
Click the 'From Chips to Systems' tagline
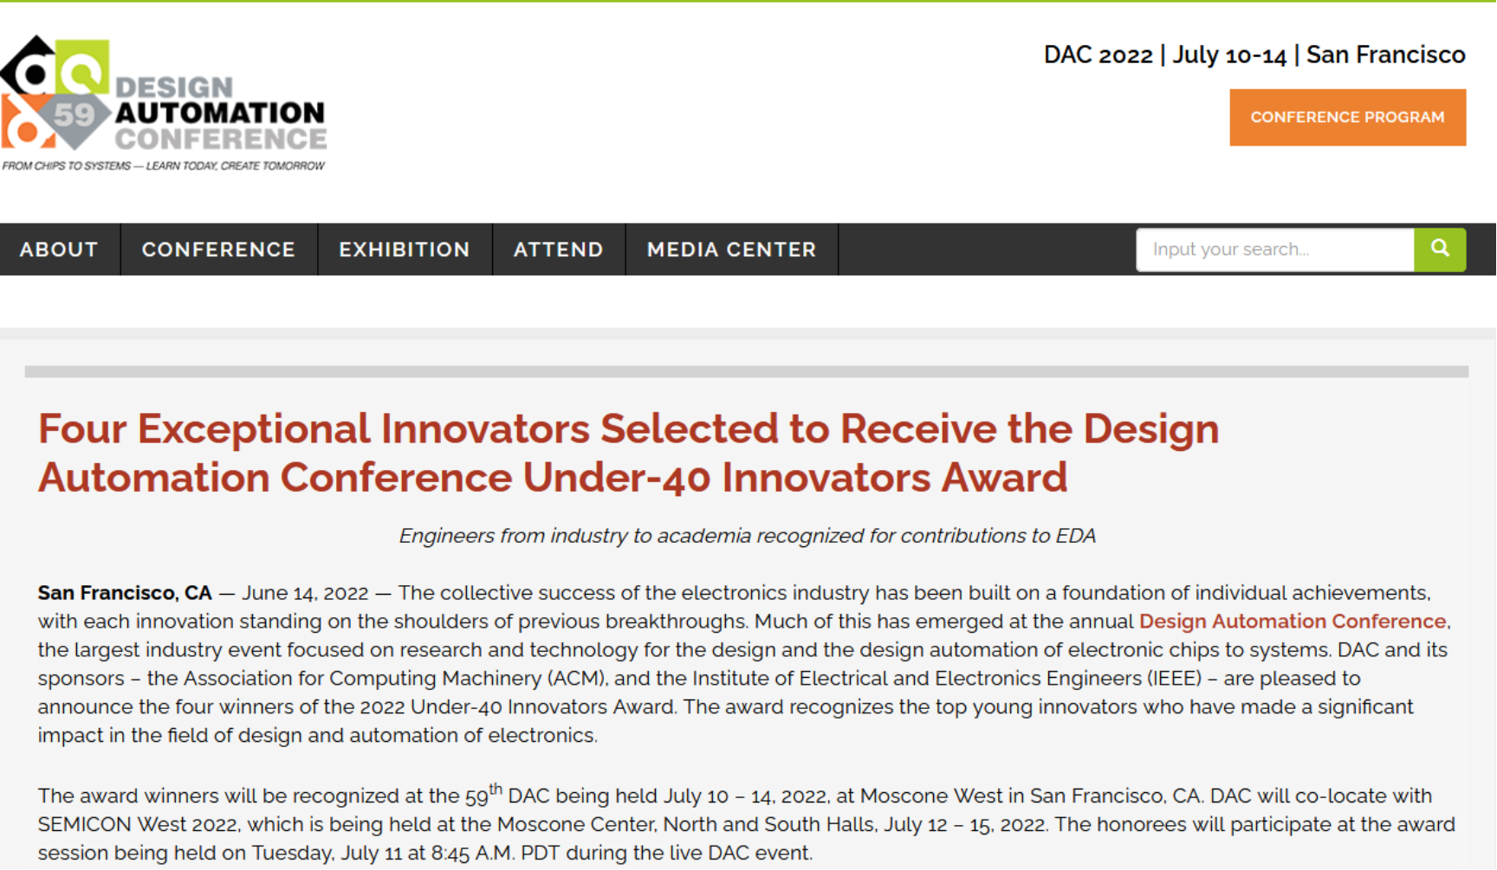[x=163, y=165]
